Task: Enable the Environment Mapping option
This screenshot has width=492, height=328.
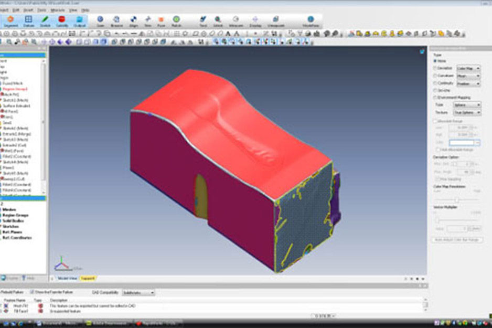Action: [435, 98]
